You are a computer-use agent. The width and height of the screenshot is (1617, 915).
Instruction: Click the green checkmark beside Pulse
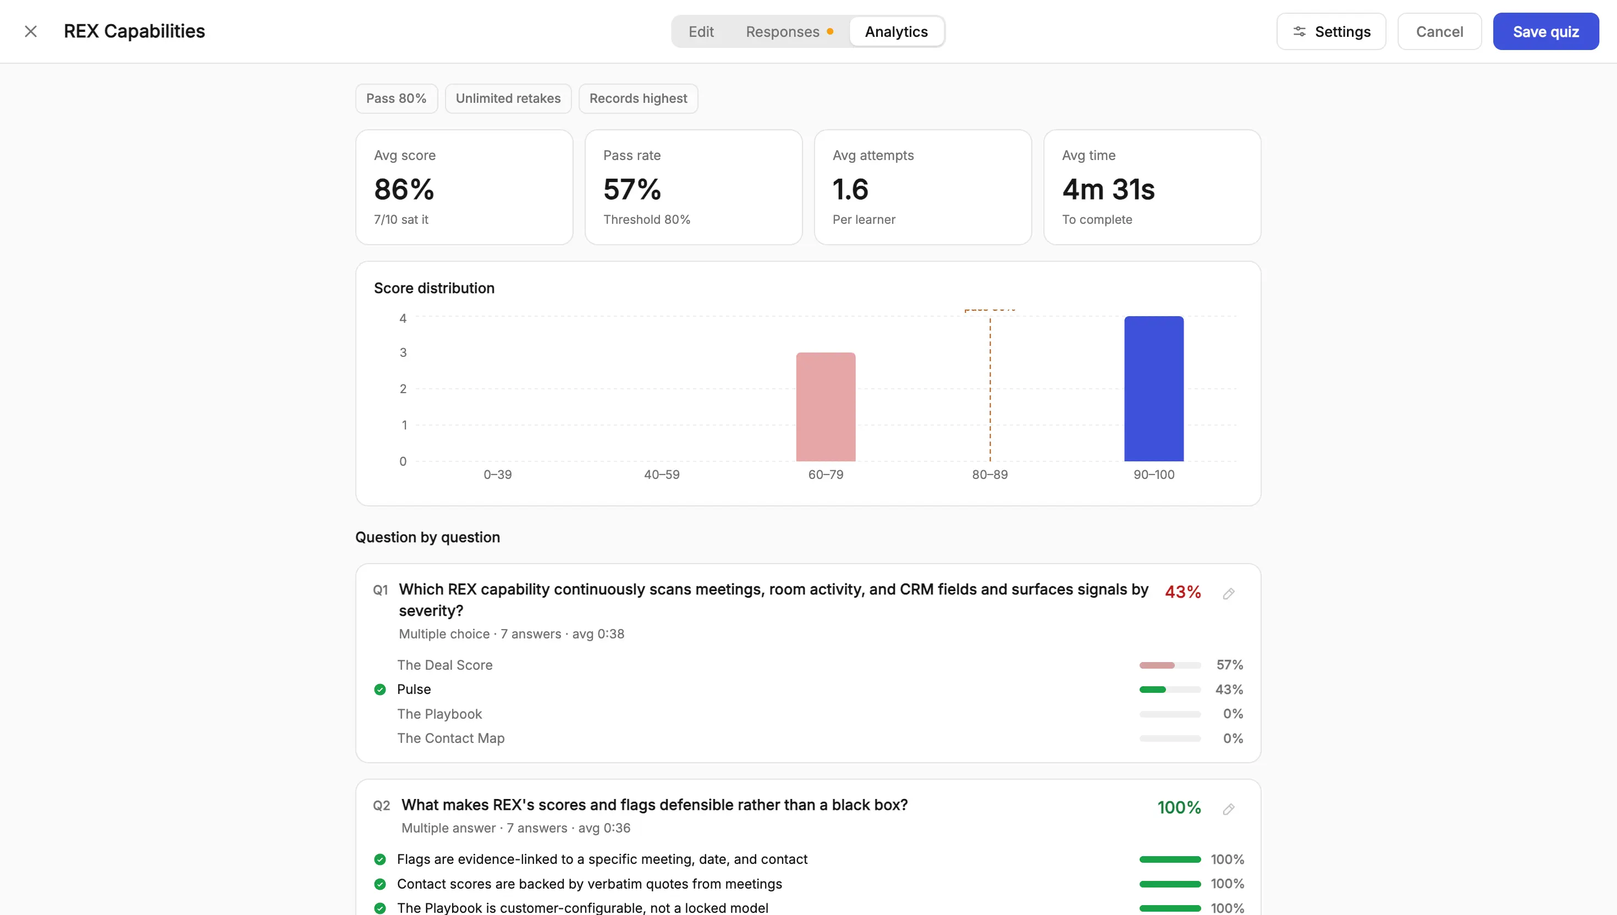[380, 690]
